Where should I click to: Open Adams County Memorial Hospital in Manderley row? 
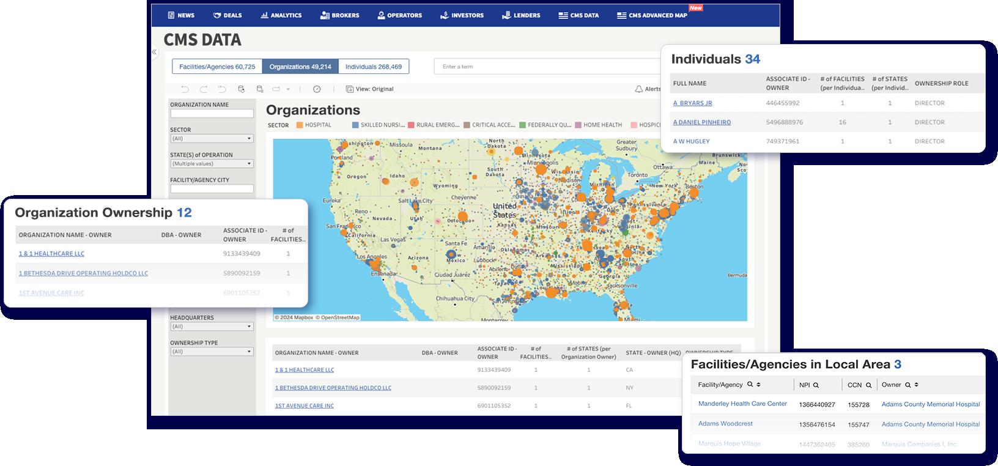(x=931, y=404)
